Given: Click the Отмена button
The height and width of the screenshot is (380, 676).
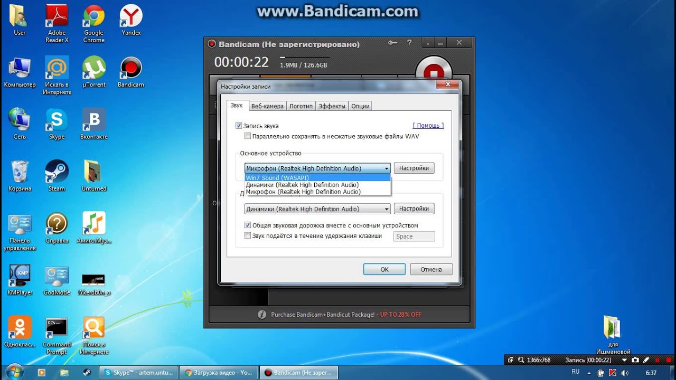Looking at the screenshot, I should click(x=431, y=269).
